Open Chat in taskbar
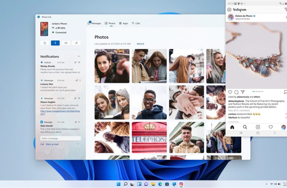This screenshot has width=287, height=188. (146, 184)
